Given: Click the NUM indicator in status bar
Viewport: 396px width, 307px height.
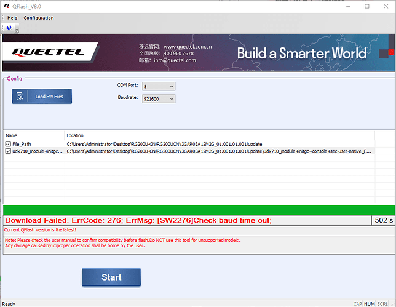Looking at the screenshot, I should [369, 304].
